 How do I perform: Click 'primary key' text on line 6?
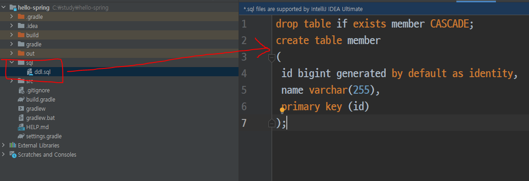point(312,107)
